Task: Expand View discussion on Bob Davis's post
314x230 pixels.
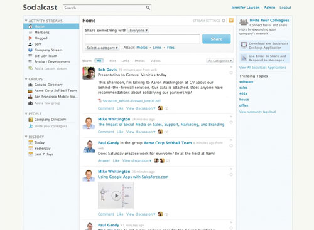Action: coord(141,108)
